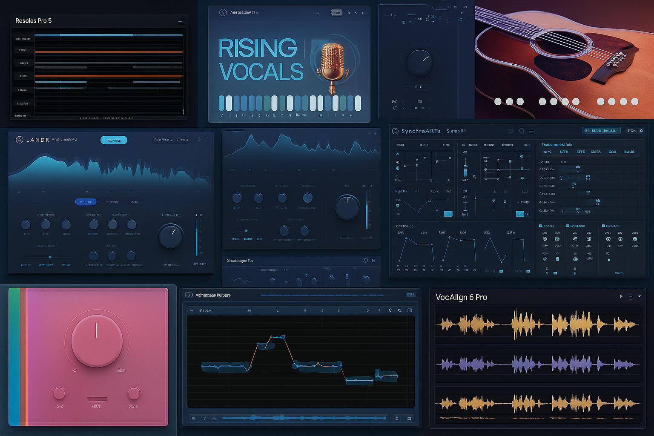Click the Rising Vocals header logo icon
This screenshot has width=654, height=436.
(x=223, y=12)
